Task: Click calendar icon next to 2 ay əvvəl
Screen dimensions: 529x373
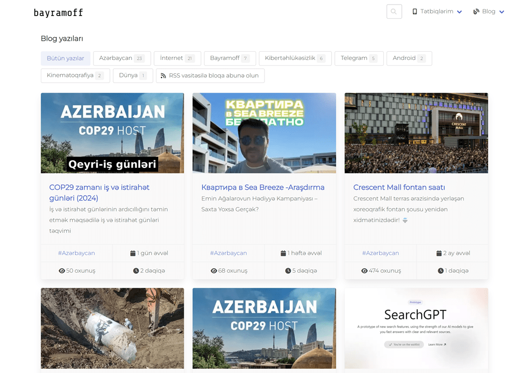Action: (439, 253)
